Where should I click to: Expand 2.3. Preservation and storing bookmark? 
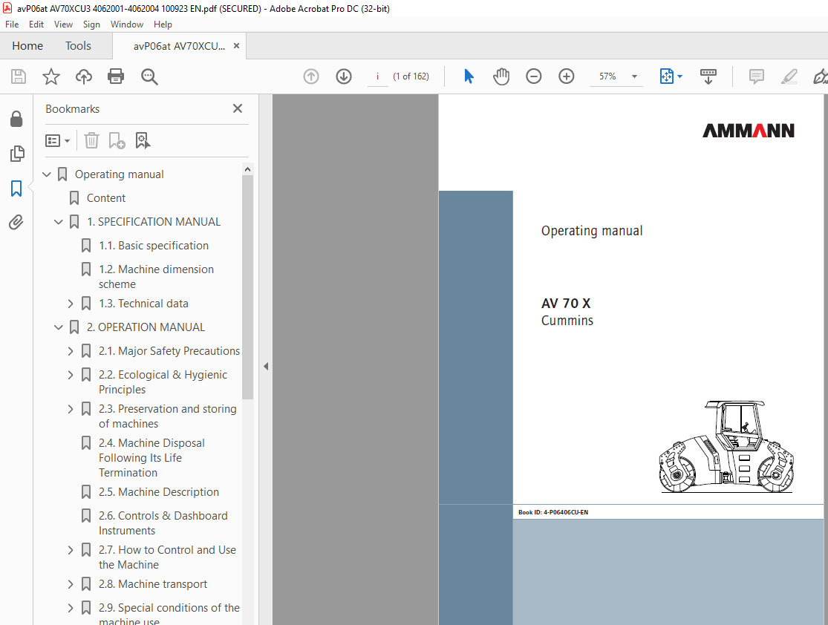pyautogui.click(x=71, y=409)
